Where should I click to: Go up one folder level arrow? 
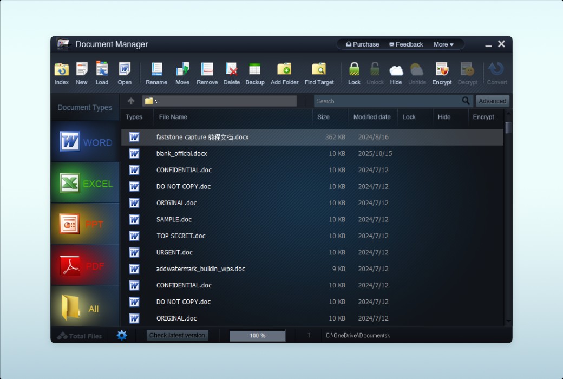[131, 101]
